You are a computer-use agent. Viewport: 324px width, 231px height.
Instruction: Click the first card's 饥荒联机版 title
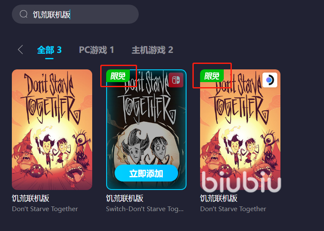click(x=30, y=198)
